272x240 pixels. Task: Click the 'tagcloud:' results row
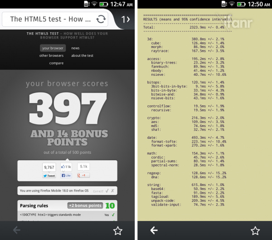point(188,196)
